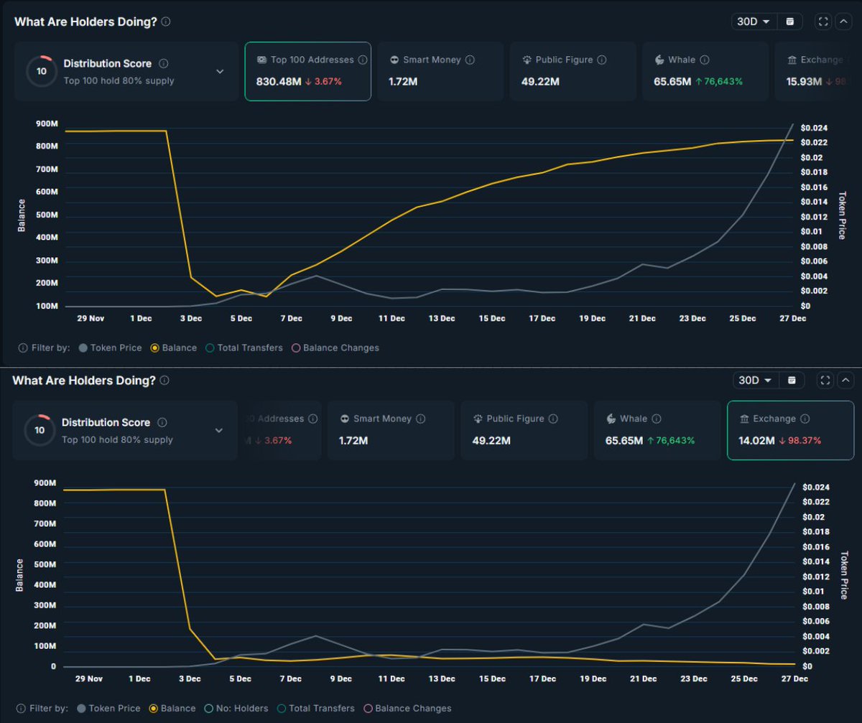The image size is (862, 723).
Task: Expand Distribution Score chevron in the lower panel
Action: point(220,430)
